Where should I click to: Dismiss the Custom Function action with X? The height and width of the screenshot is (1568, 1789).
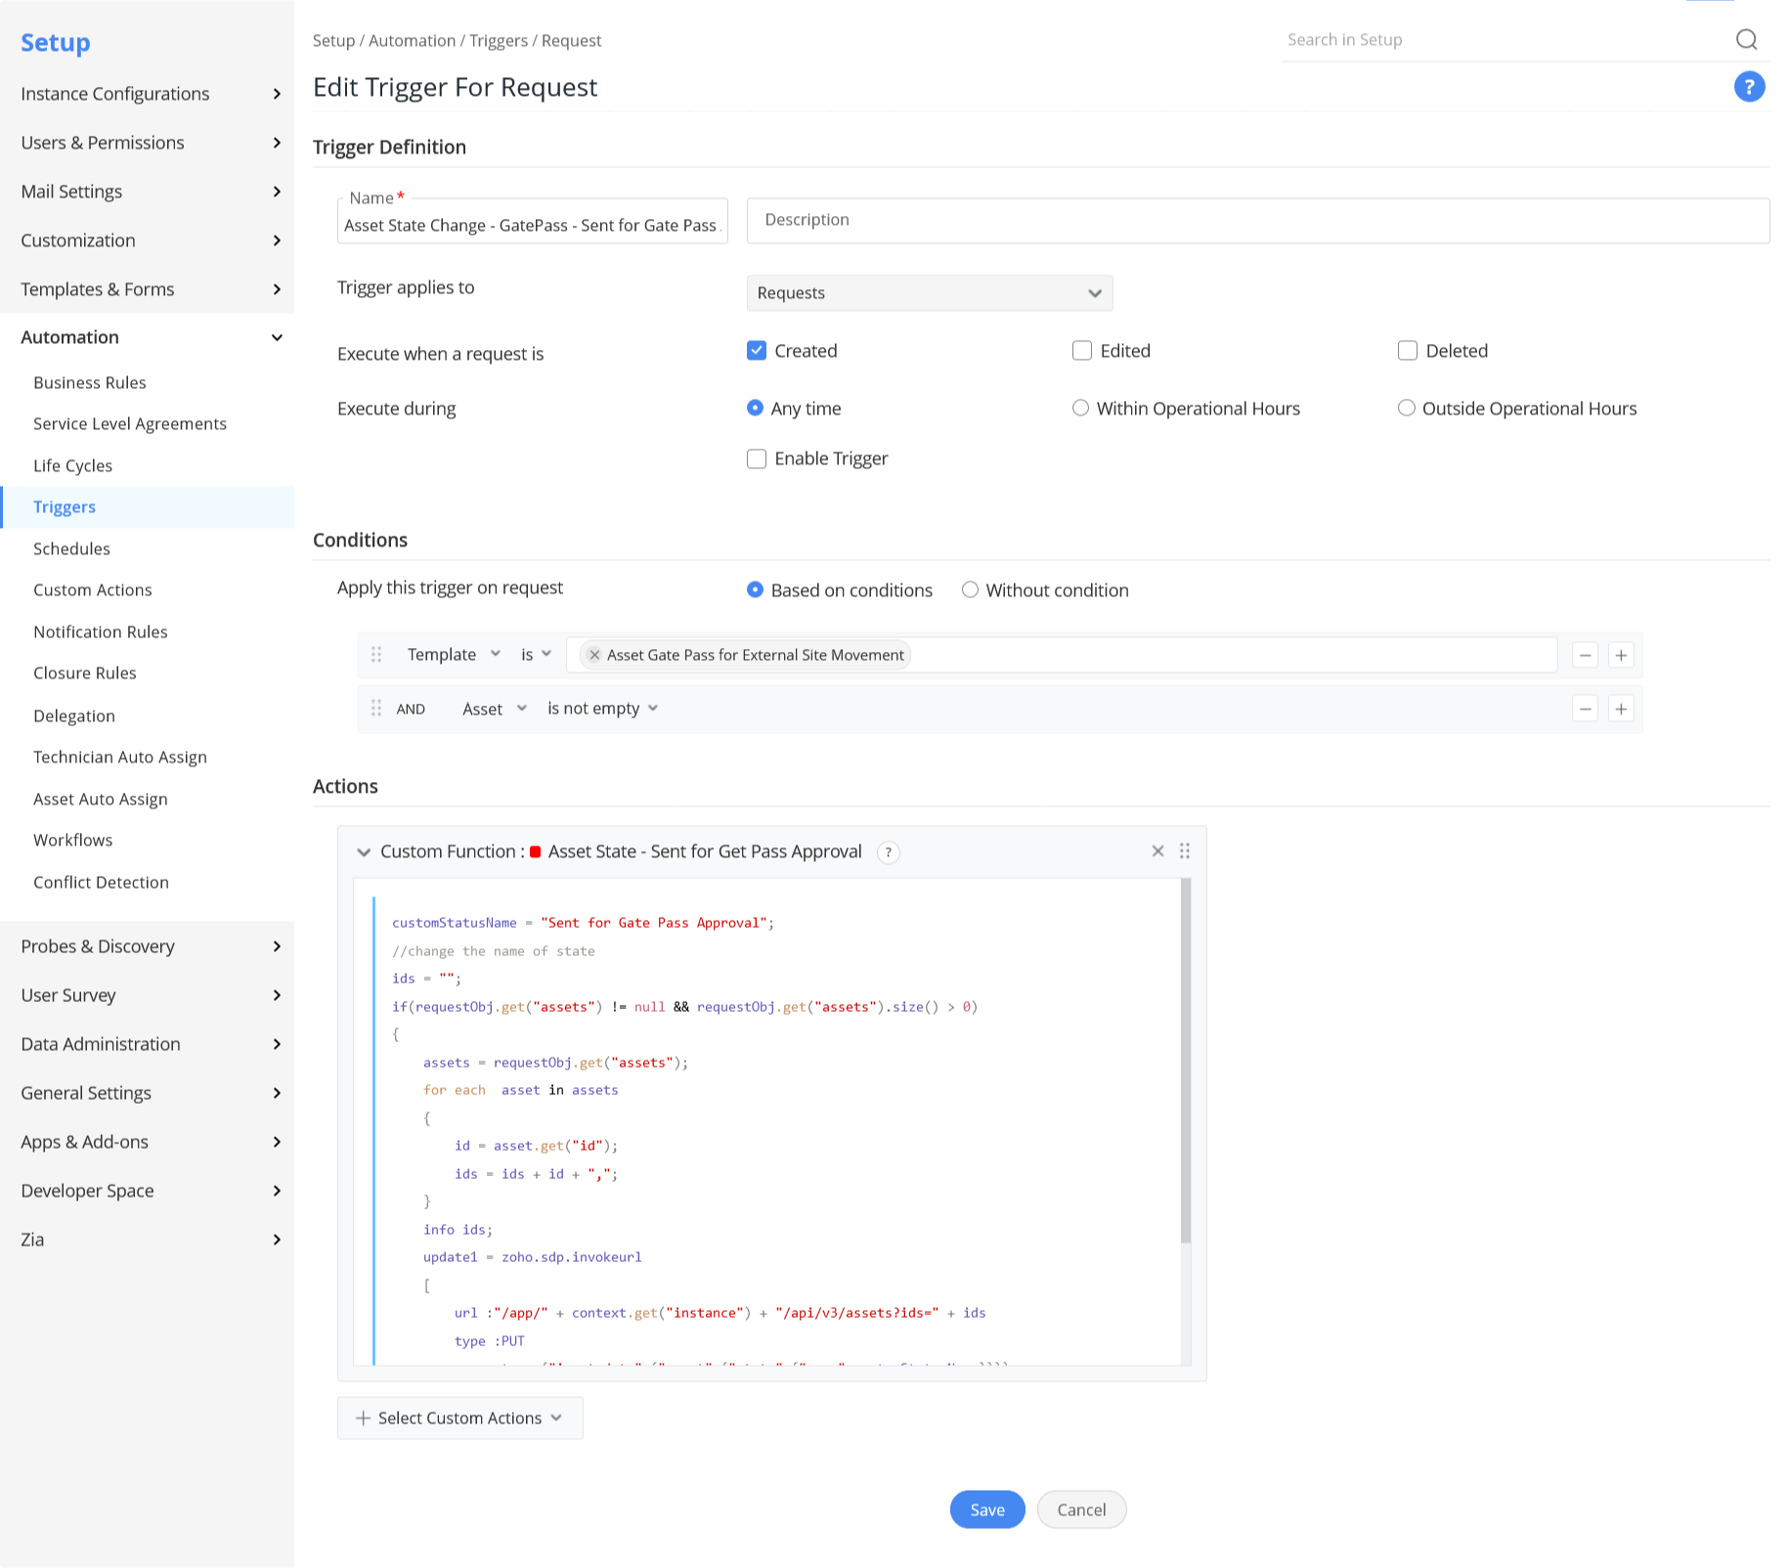tap(1157, 851)
